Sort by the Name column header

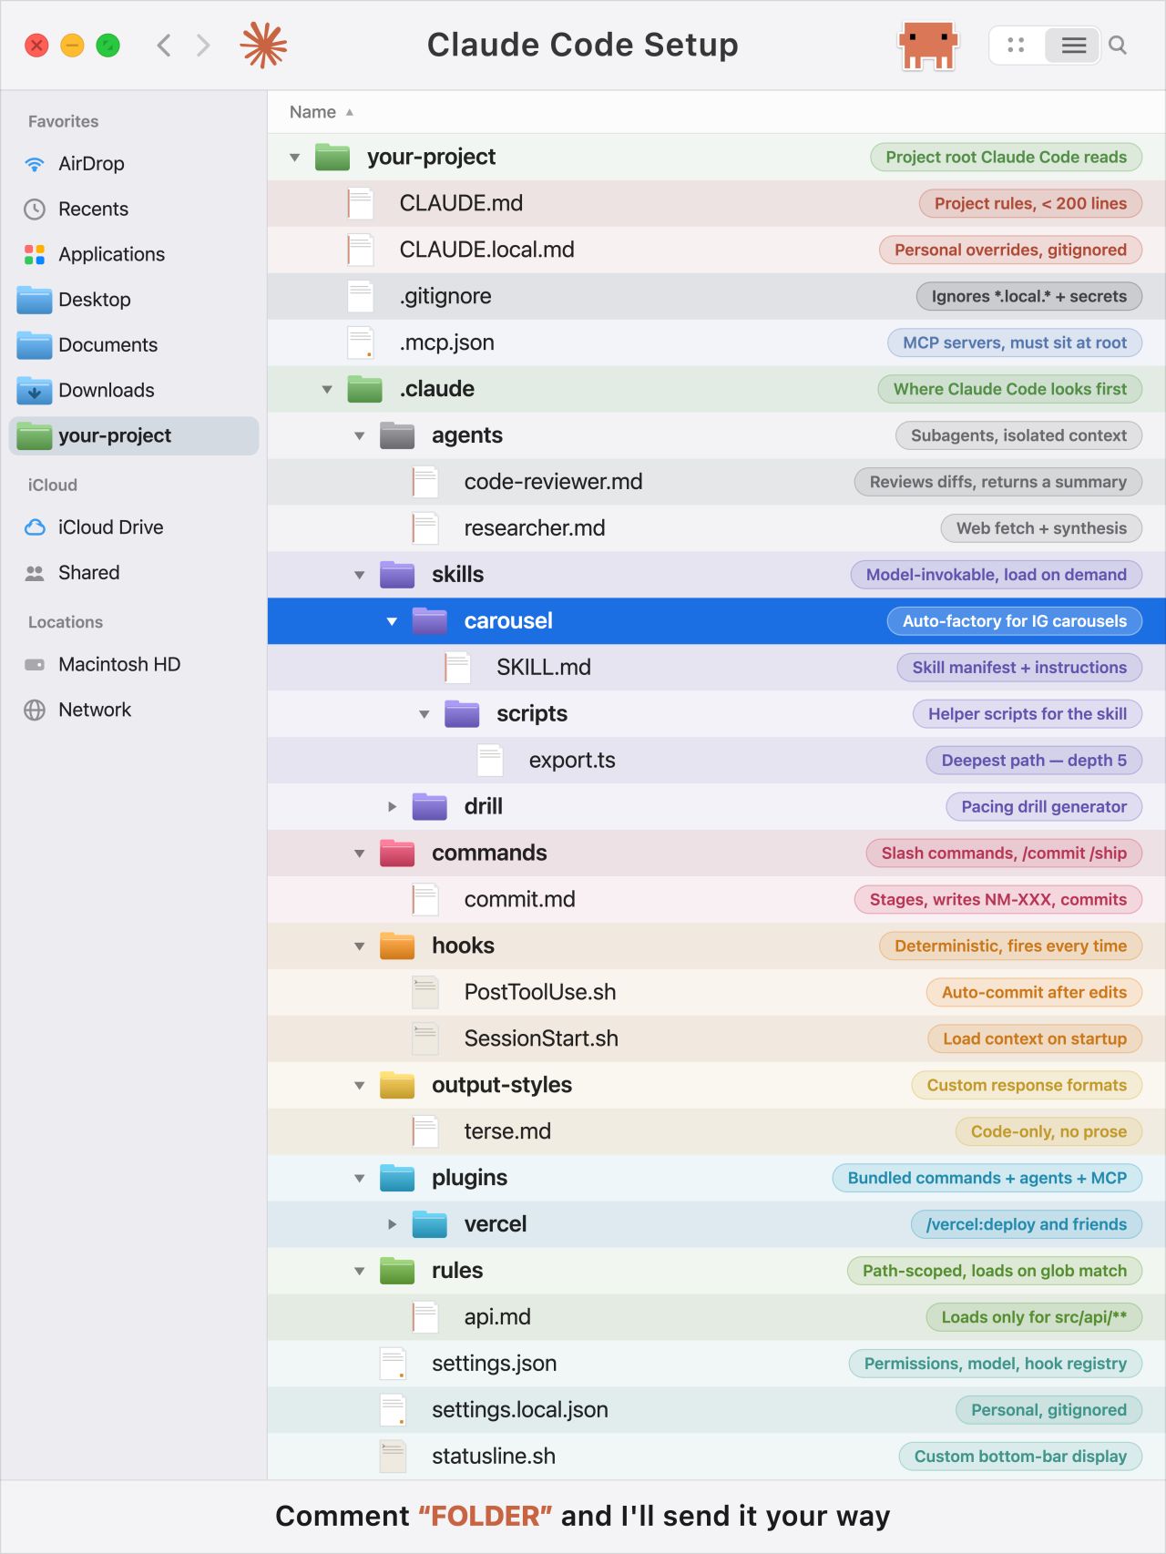click(x=322, y=112)
